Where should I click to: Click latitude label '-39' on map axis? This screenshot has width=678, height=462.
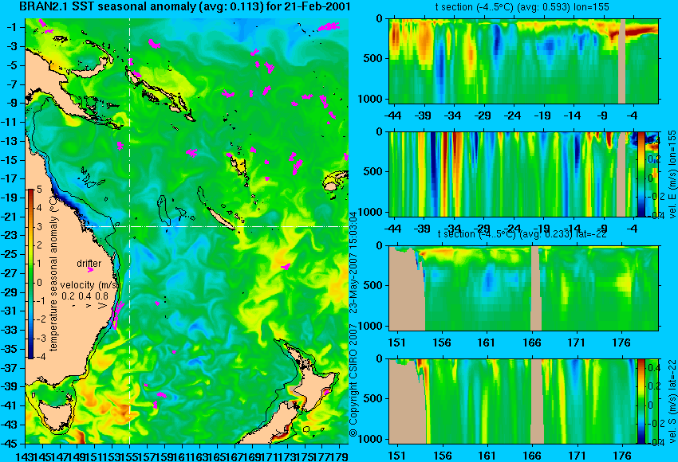[x=9, y=386]
